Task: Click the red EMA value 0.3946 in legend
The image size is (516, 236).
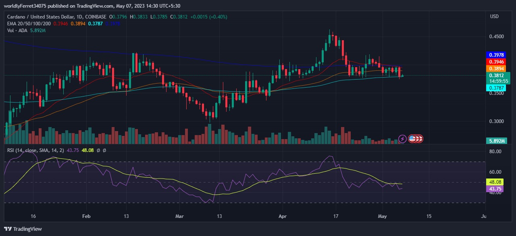Action: tap(60, 24)
